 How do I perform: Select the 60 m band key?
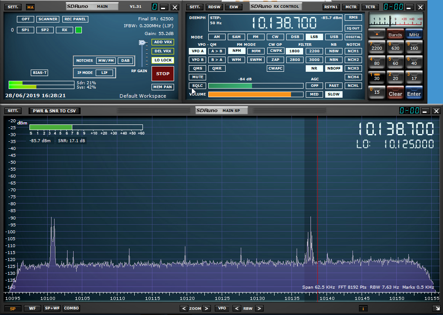click(395, 61)
